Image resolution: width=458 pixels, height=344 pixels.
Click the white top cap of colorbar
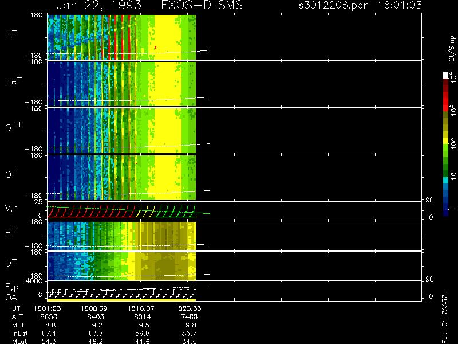click(x=445, y=75)
